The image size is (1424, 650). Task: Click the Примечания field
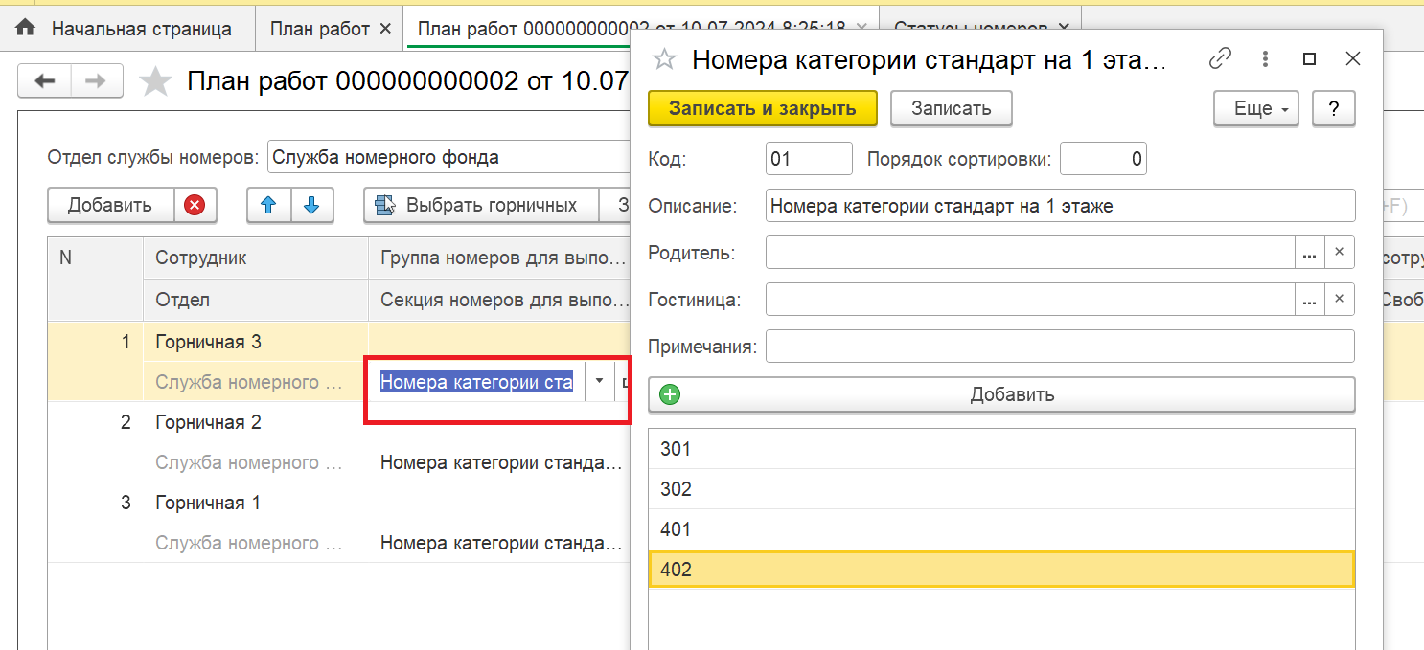pos(1060,347)
